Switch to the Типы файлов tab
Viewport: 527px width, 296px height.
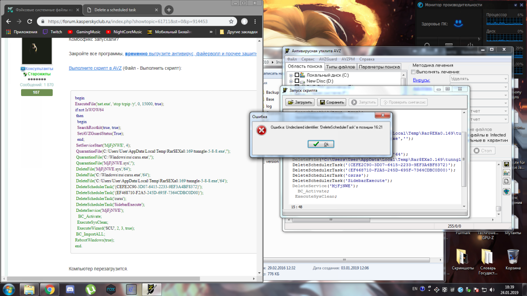click(x=340, y=67)
